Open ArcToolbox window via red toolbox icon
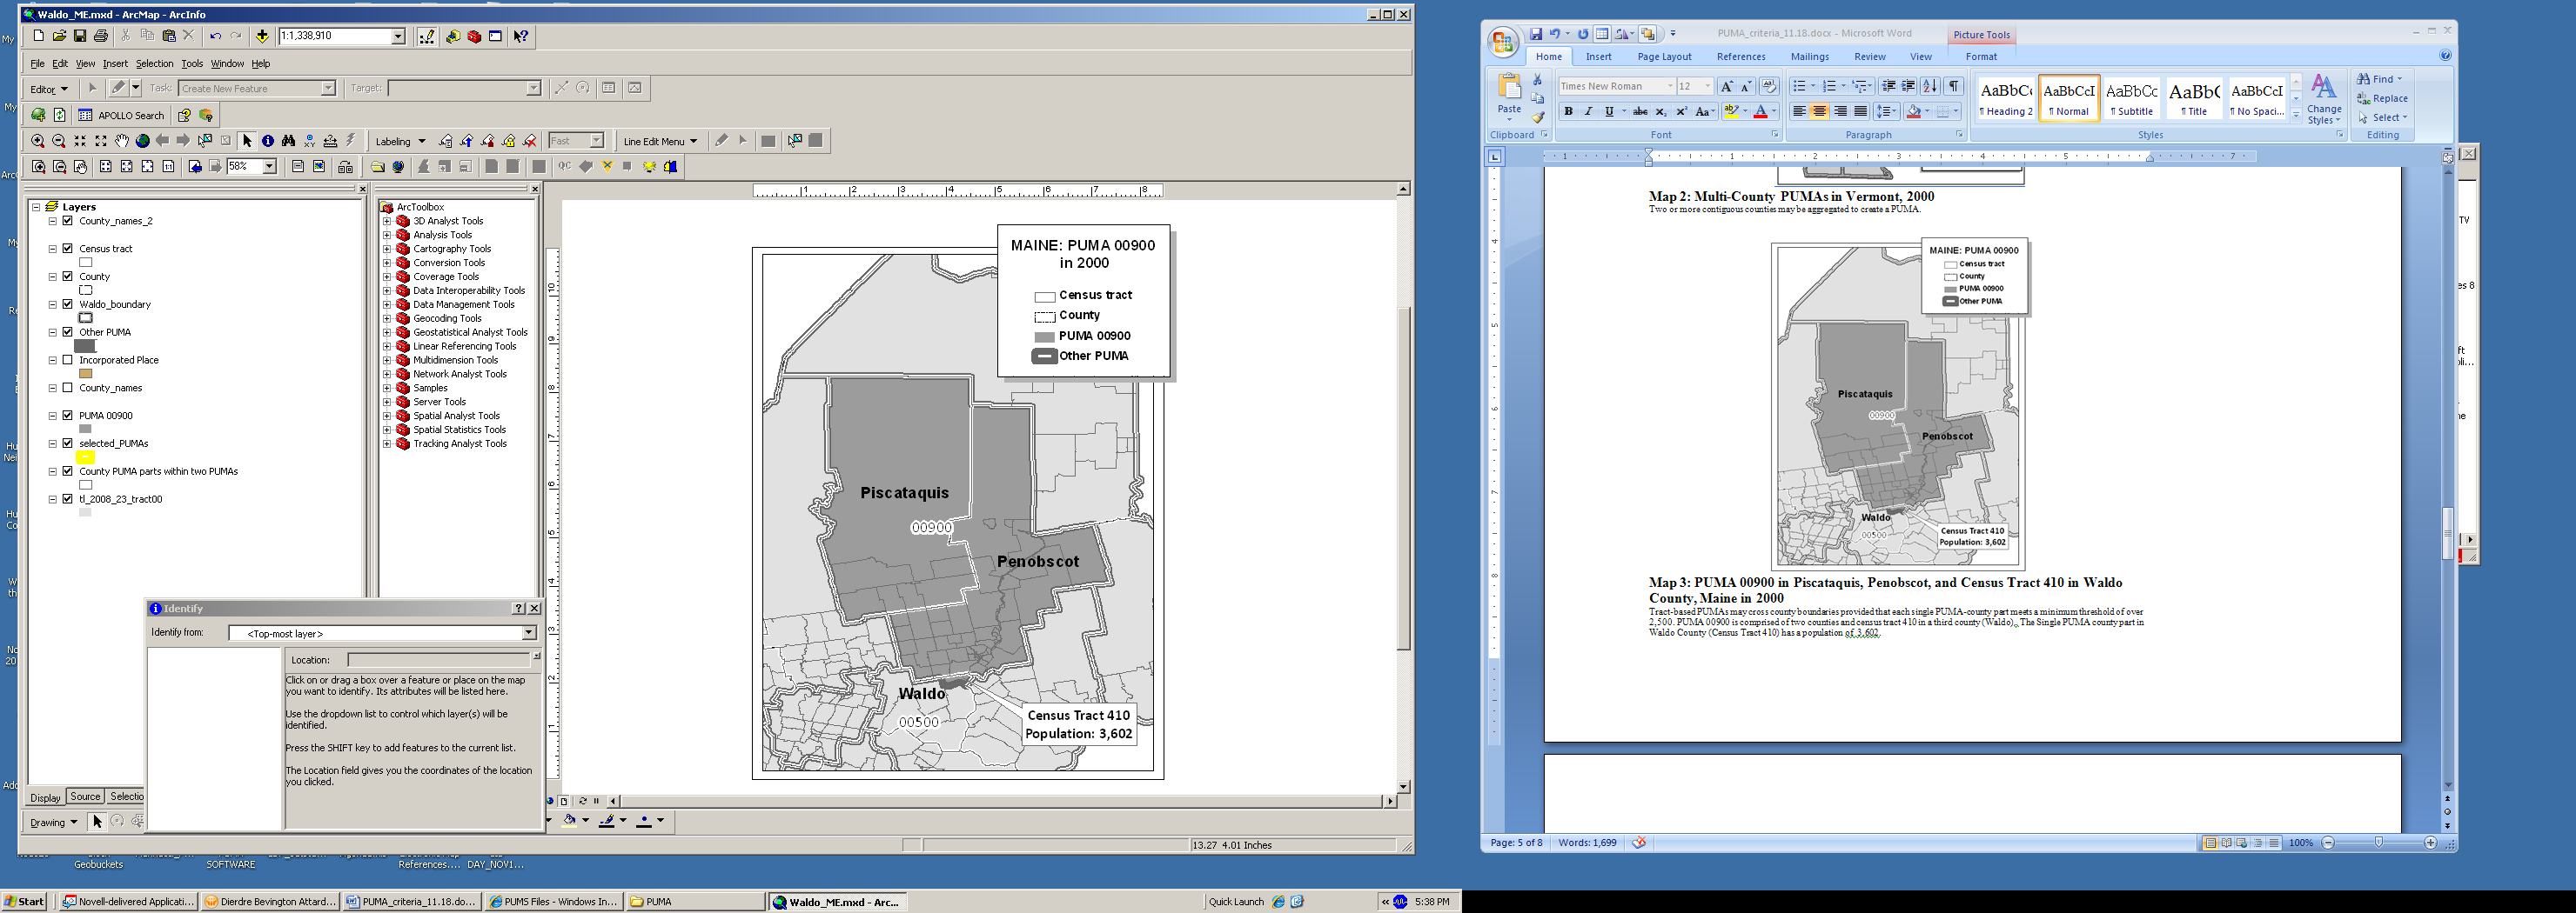The width and height of the screenshot is (2576, 913). (474, 37)
